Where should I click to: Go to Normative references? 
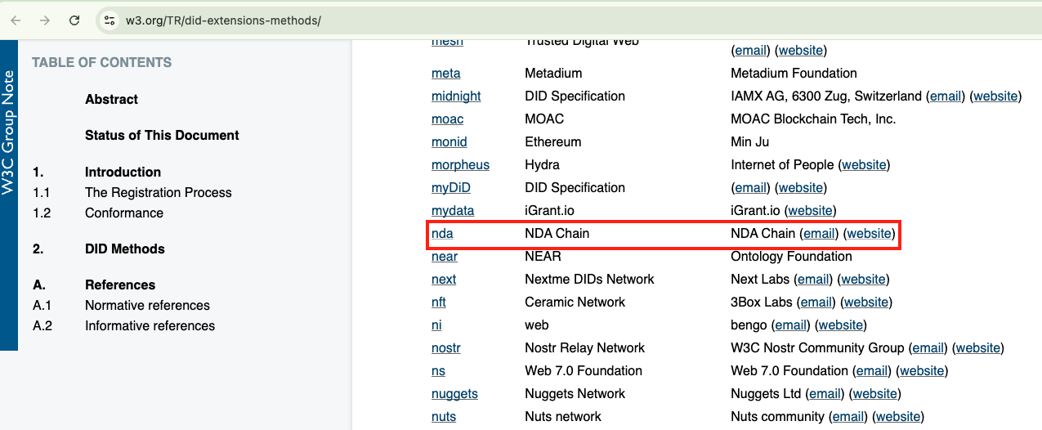click(147, 305)
